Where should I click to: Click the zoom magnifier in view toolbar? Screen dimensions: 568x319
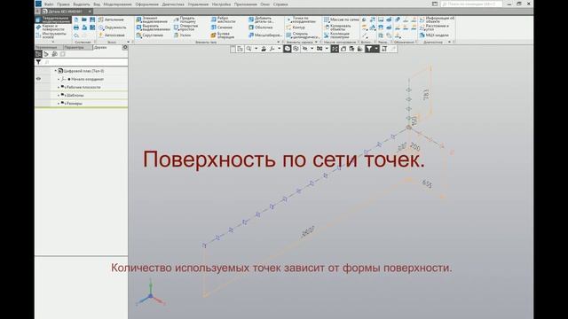click(248, 49)
